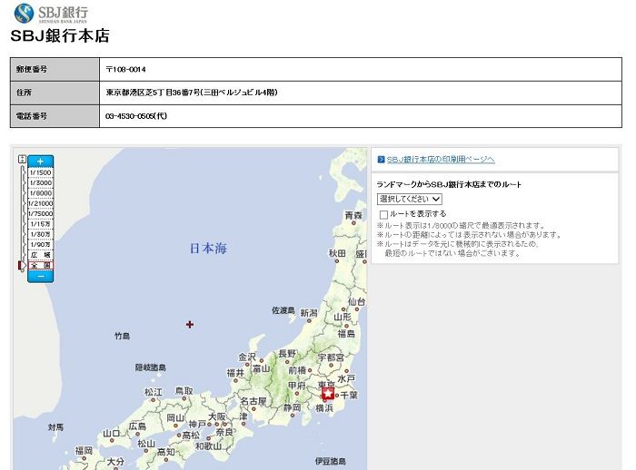Select the 1/8000 map scale
The image size is (636, 470).
(x=41, y=193)
